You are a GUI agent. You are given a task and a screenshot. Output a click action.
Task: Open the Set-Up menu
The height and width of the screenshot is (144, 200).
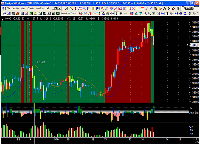point(15,8)
